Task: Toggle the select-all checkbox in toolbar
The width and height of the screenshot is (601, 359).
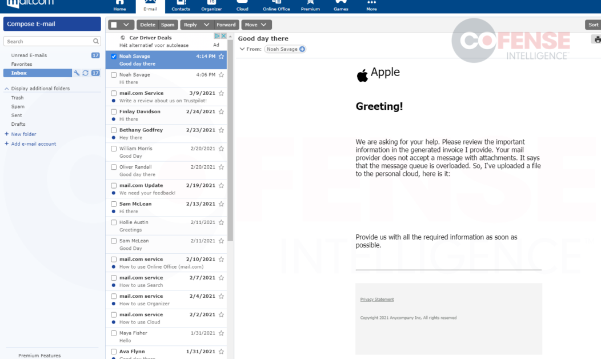Action: coord(114,25)
